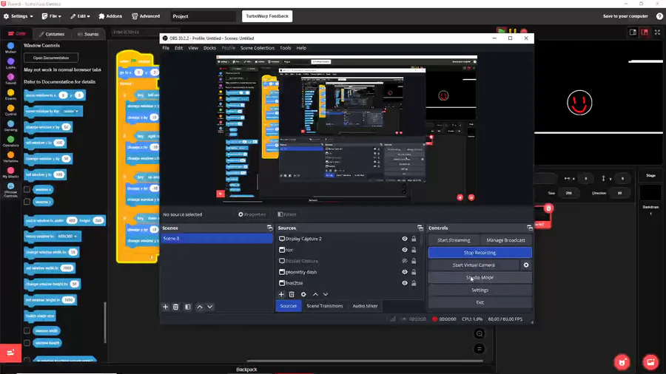Open OBS File menu
Viewport: 666px width, 374px height.
click(166, 48)
